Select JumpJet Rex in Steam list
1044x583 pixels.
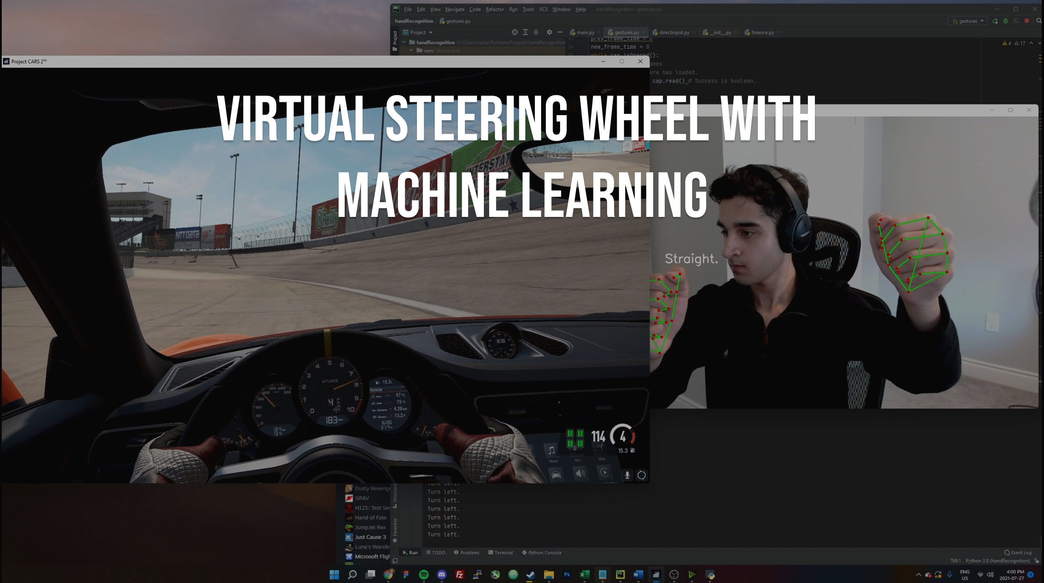367,527
